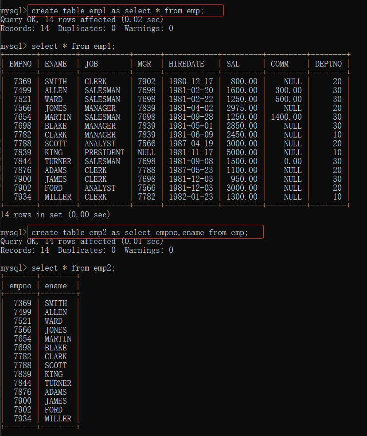Click hire date 1981-05-01
This screenshot has height=436, width=367.
191,126
